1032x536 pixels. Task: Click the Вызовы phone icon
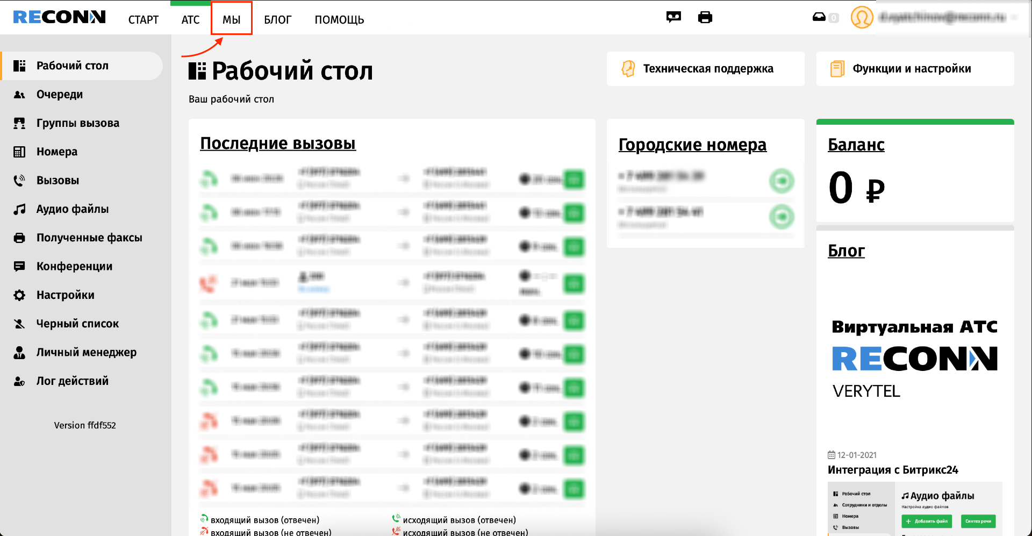19,181
